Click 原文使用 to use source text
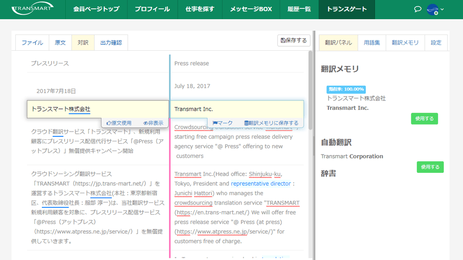This screenshot has width=463, height=260. (119, 123)
